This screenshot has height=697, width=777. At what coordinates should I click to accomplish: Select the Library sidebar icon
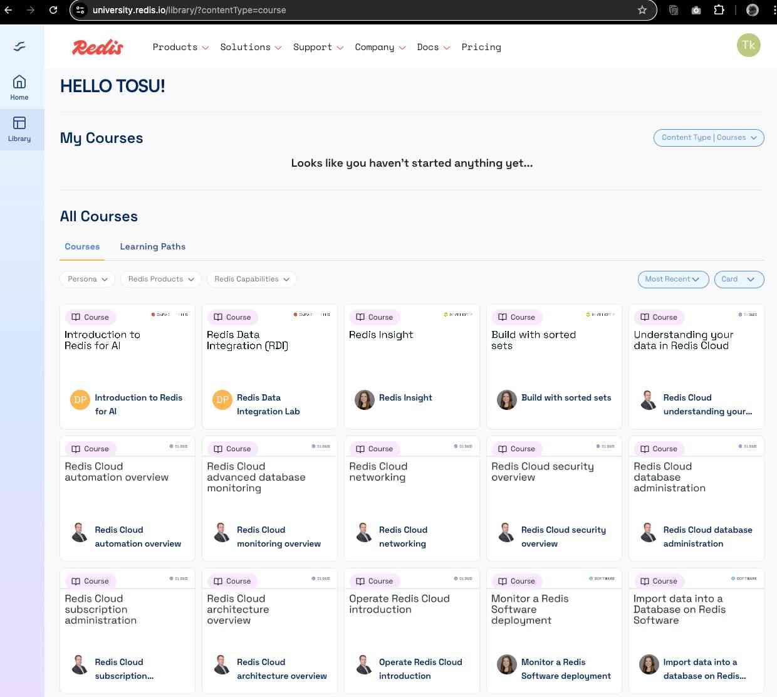[19, 128]
